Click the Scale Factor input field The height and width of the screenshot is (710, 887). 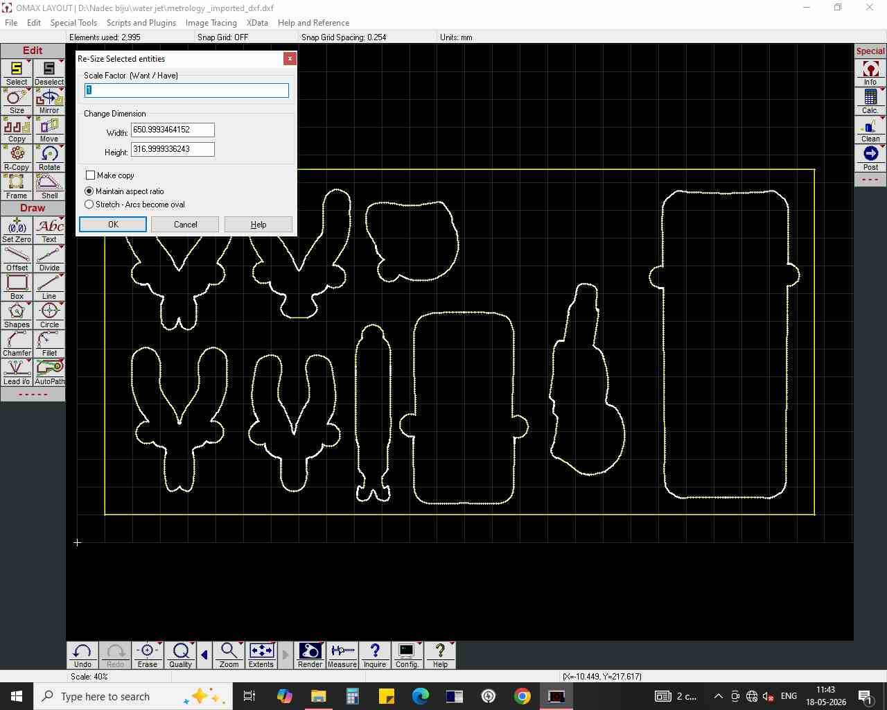coord(186,90)
